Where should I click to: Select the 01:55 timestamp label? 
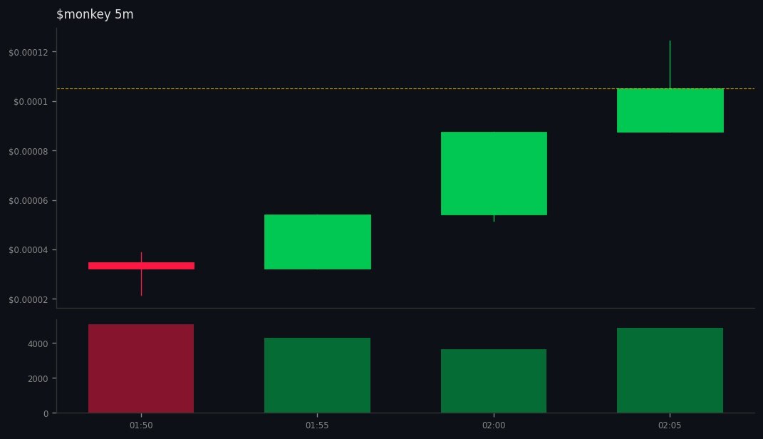pyautogui.click(x=317, y=425)
